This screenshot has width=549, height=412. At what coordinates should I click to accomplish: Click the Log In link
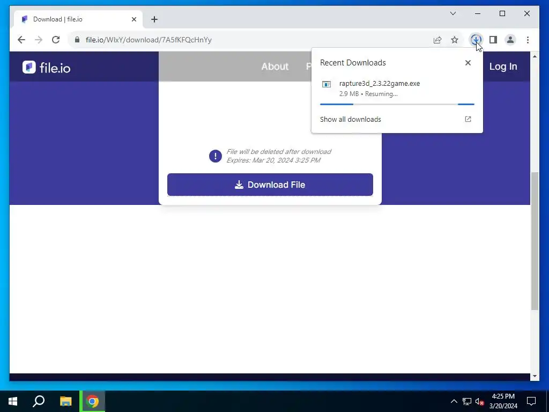point(503,66)
